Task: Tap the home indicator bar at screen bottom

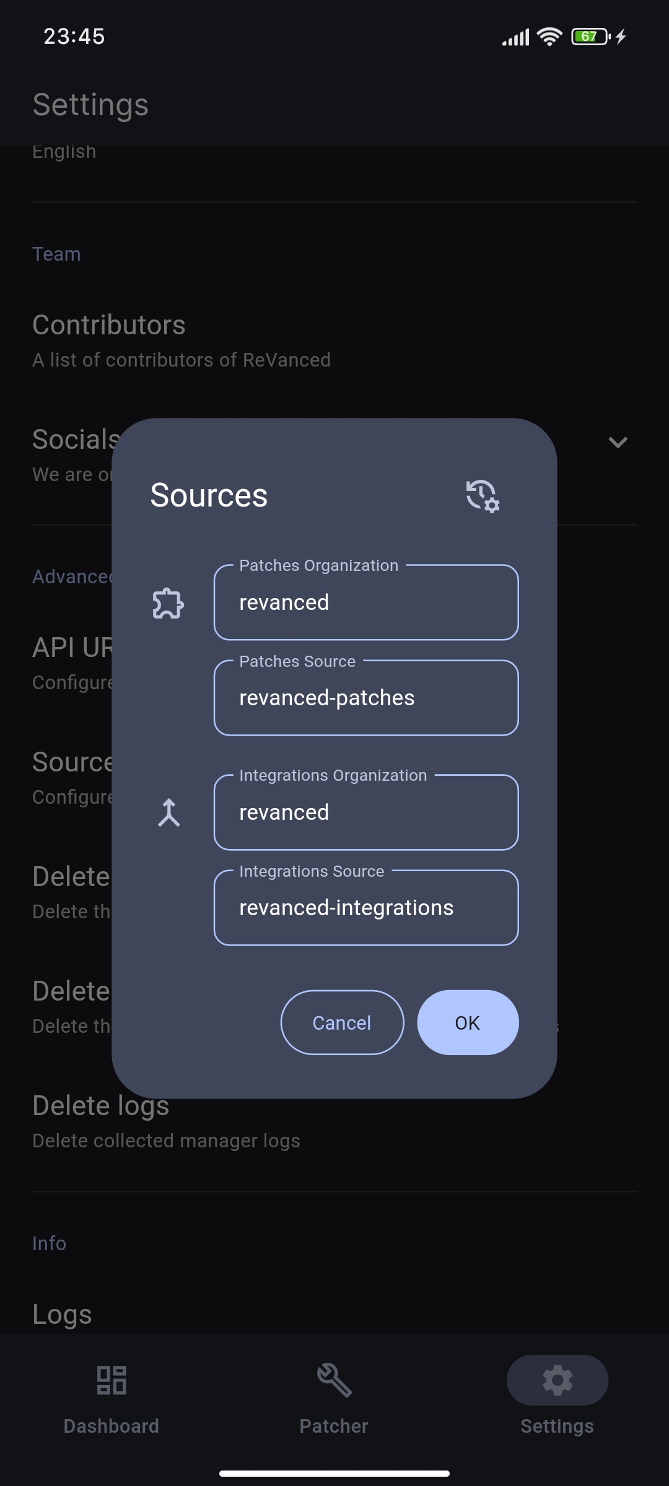Action: coord(334,1467)
